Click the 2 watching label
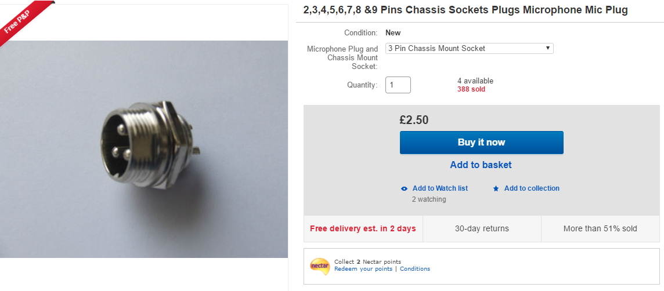This screenshot has height=291, width=664. 429,199
